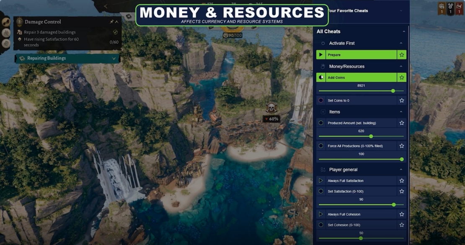Adjust the Produced Amount slider handle
Viewport: 465px width, 245px height.
click(x=371, y=136)
